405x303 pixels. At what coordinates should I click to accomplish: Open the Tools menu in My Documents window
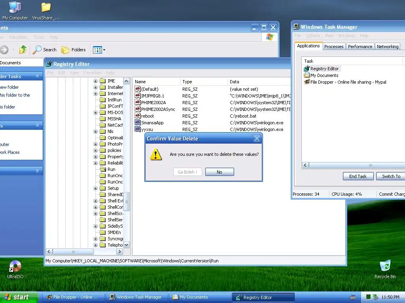[x=39, y=37]
